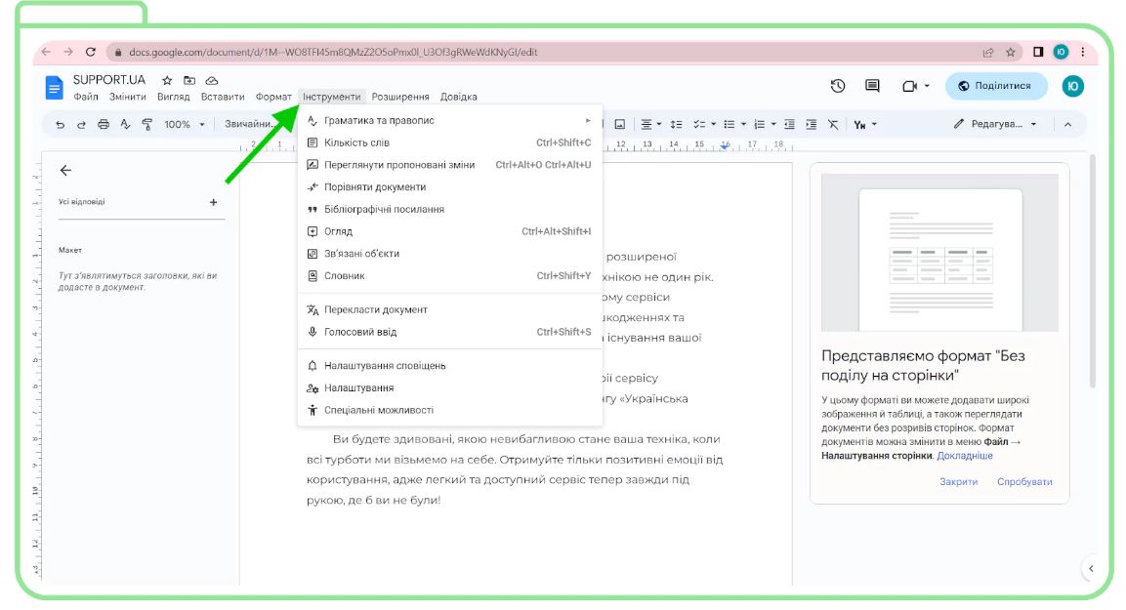
Task: Click the Поділитися share button
Action: tap(995, 86)
